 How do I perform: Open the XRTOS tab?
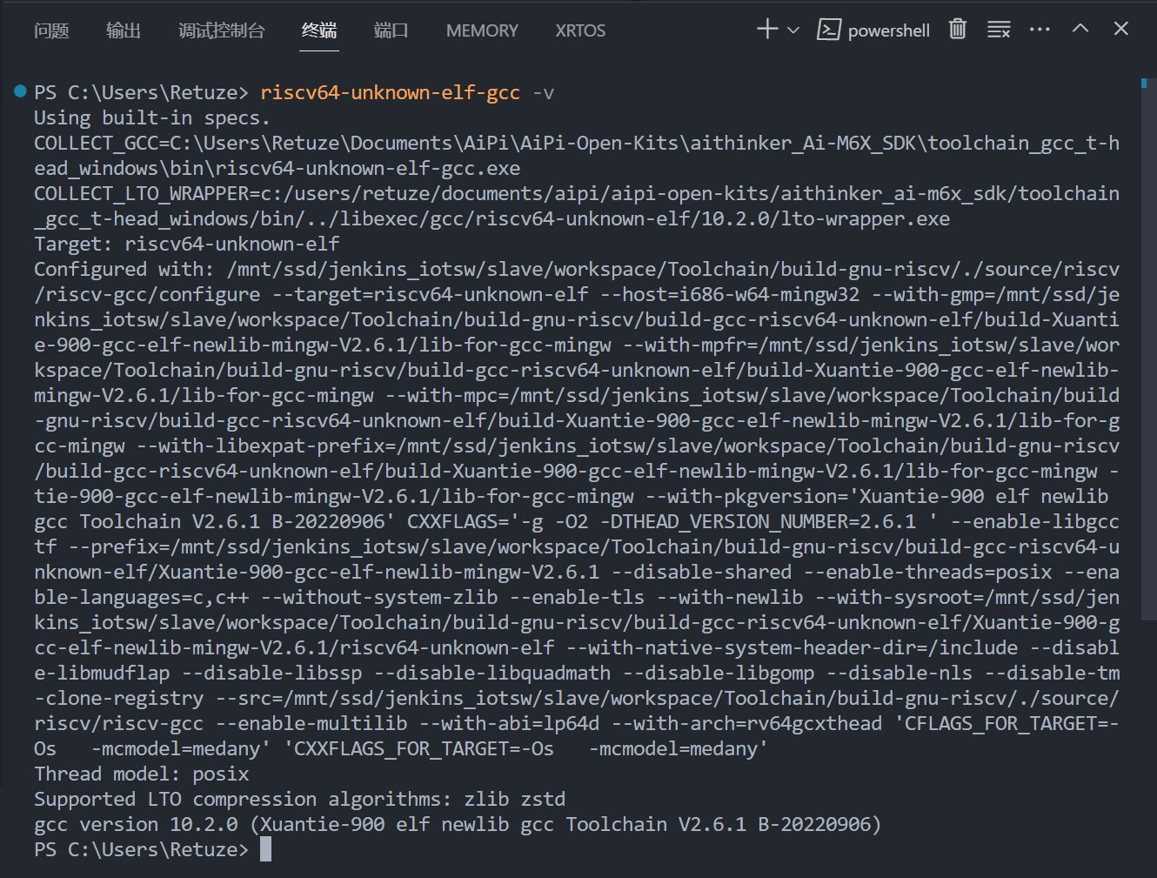click(x=580, y=30)
